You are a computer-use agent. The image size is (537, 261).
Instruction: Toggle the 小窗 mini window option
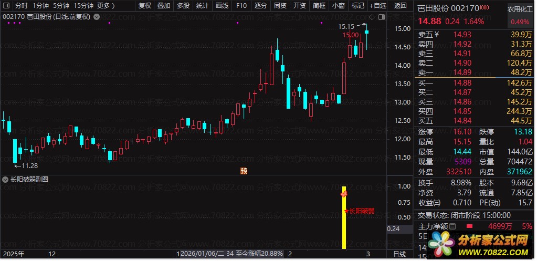(x=339, y=5)
